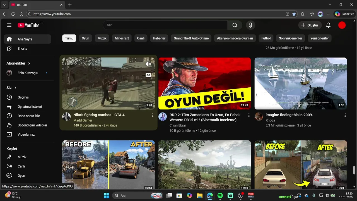This screenshot has width=357, height=201.
Task: Open imagine finding this in 2009 title
Action: (289, 115)
